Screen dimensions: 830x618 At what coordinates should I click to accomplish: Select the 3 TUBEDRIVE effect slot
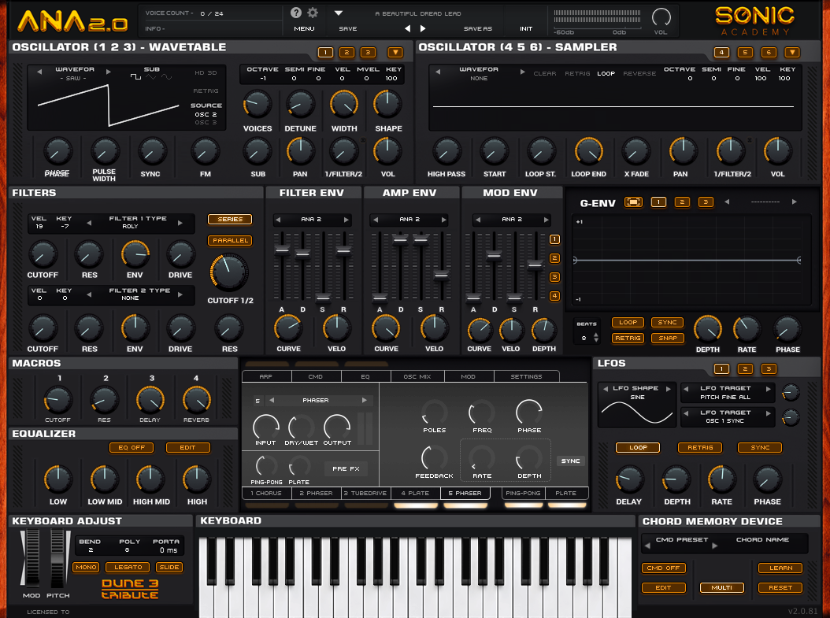365,493
